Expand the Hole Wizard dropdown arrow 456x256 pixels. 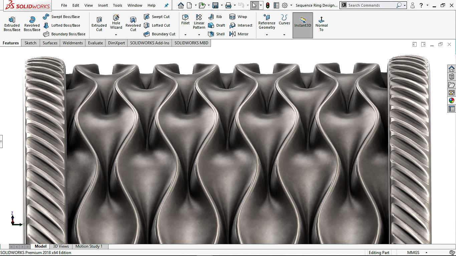[x=116, y=35]
